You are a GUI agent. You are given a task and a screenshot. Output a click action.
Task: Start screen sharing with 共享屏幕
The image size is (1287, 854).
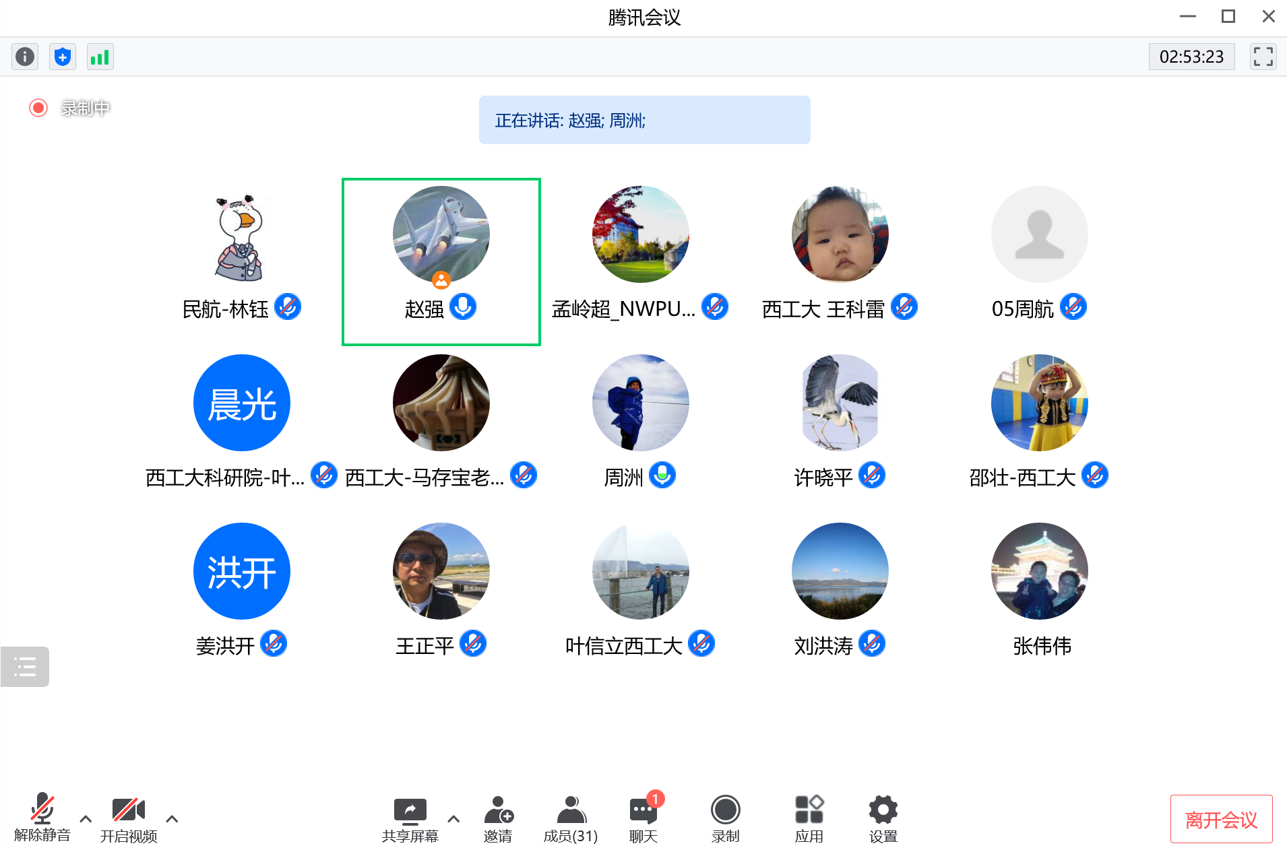pyautogui.click(x=410, y=819)
